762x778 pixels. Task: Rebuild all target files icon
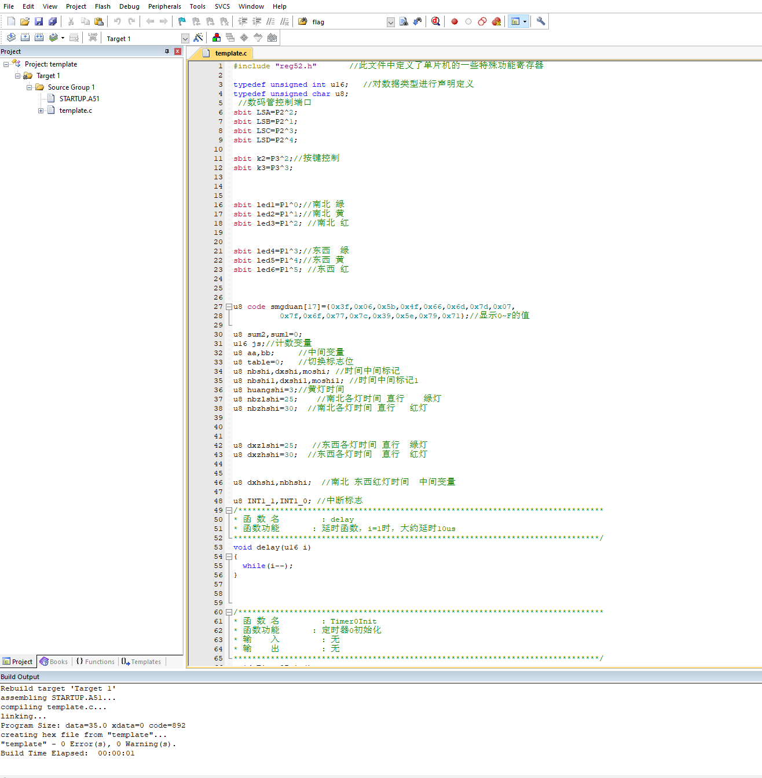(x=39, y=38)
